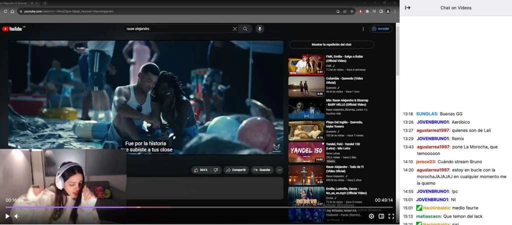This screenshot has width=512, height=225.
Task: Click Nachinbalda on 'medio feurte' message
Action: pyautogui.click(x=436, y=208)
